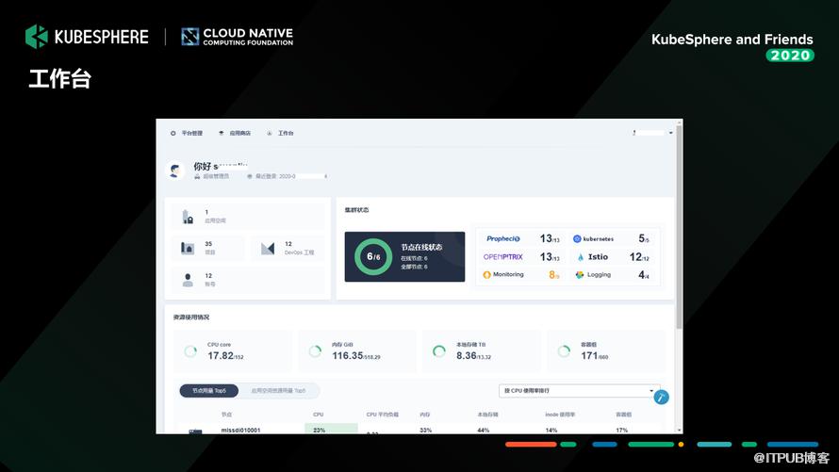
Task: Switch to 应用空间资源用量 Top5 tab
Action: point(278,391)
